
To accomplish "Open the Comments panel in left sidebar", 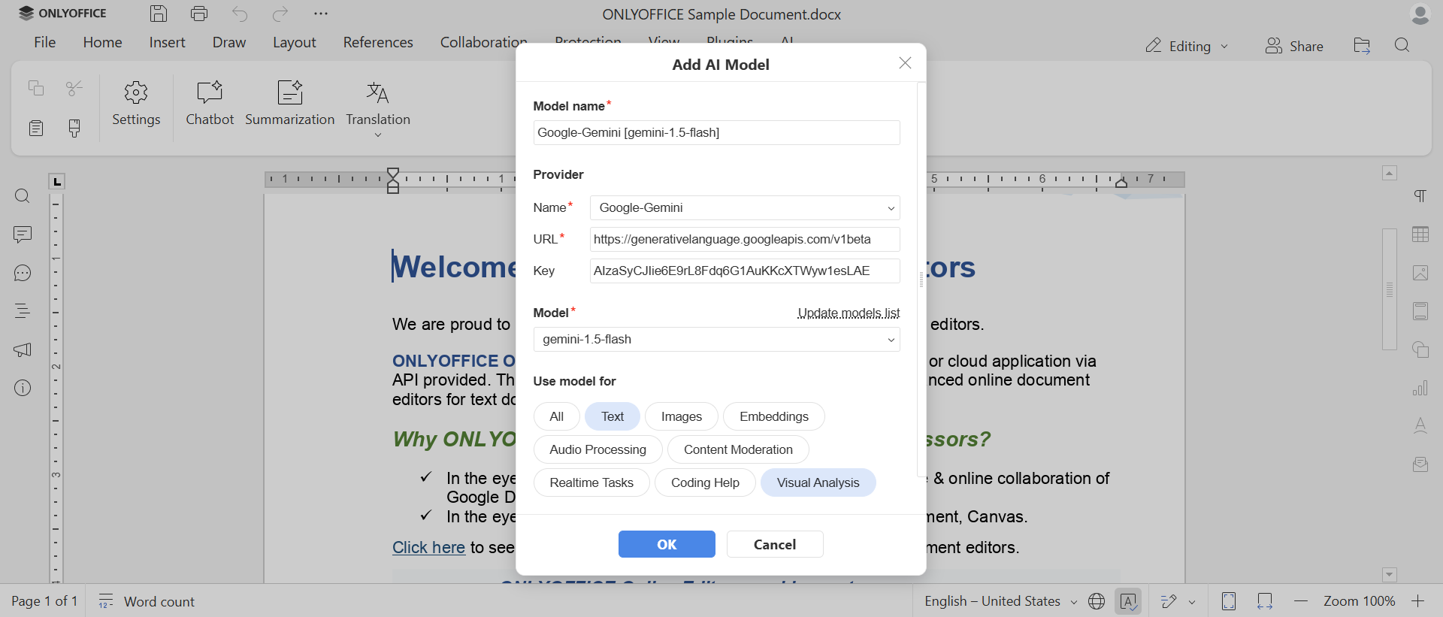I will click(x=23, y=234).
